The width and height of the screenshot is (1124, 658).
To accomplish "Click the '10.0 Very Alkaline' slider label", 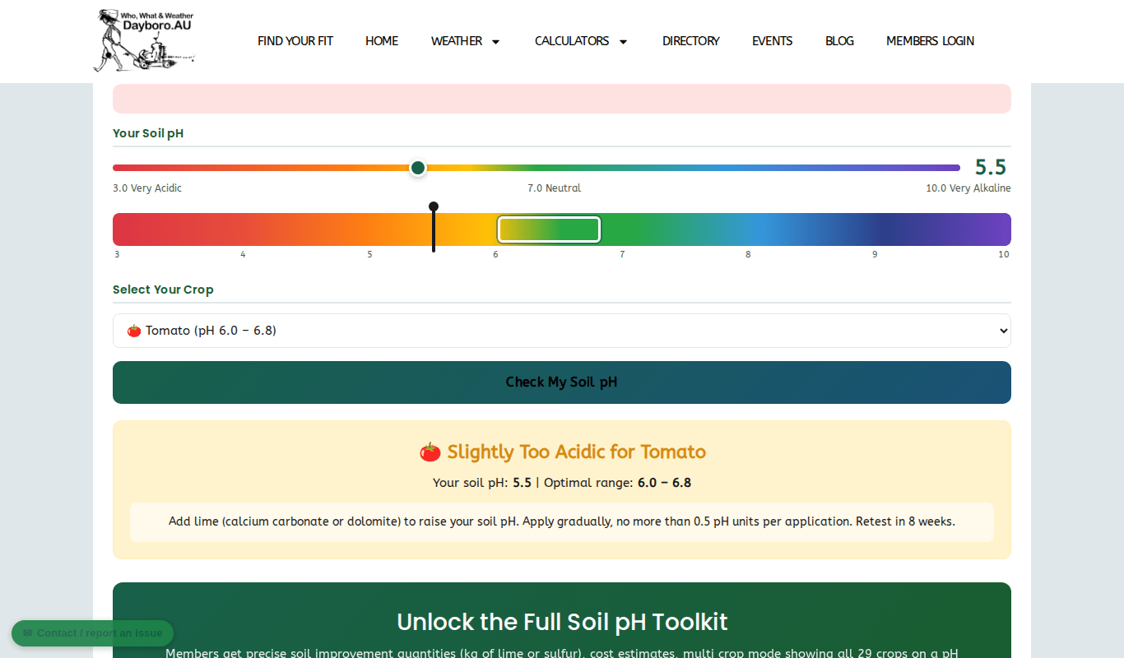I will click(968, 188).
